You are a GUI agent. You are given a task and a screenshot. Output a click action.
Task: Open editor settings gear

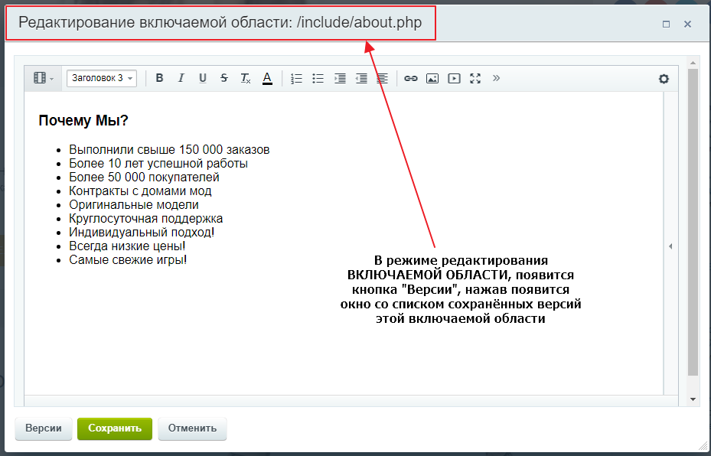(x=664, y=78)
